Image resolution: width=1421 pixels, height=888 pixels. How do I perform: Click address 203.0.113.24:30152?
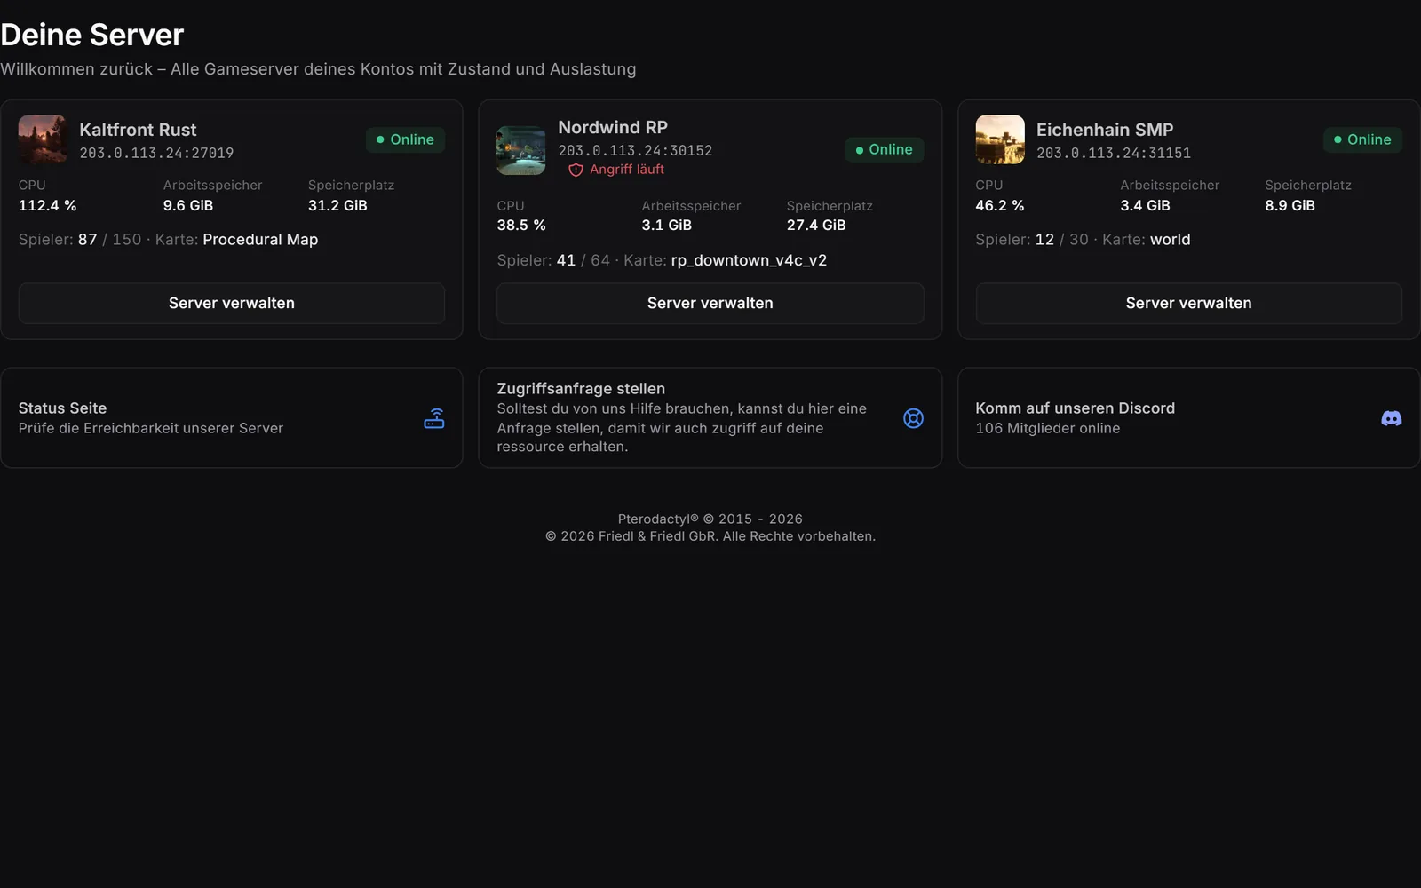635,151
